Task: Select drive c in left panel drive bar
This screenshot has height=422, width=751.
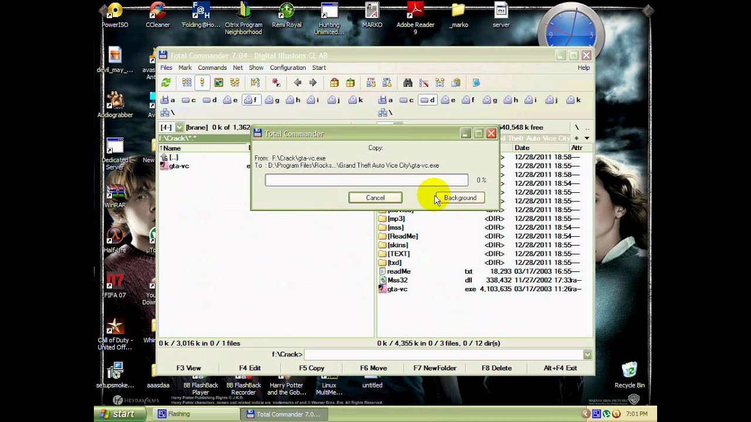Action: click(x=189, y=100)
